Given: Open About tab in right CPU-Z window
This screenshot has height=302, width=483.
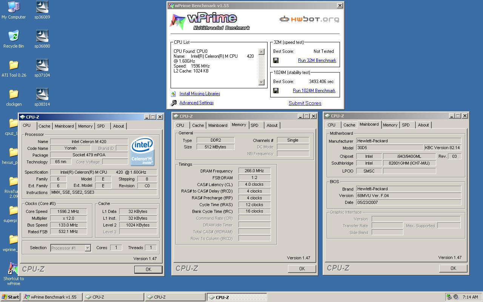Looking at the screenshot, I should point(423,125).
